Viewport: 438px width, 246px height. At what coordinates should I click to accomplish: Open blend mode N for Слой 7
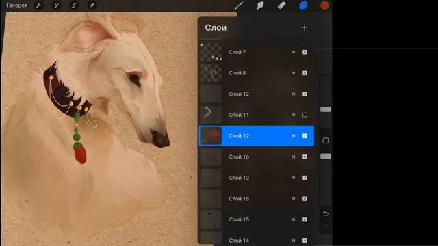[294, 52]
